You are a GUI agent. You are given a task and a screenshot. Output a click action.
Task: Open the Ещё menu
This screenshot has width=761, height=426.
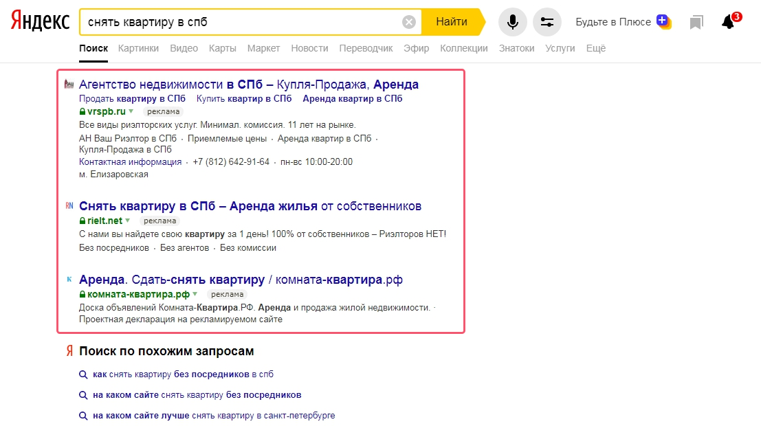[x=595, y=48]
